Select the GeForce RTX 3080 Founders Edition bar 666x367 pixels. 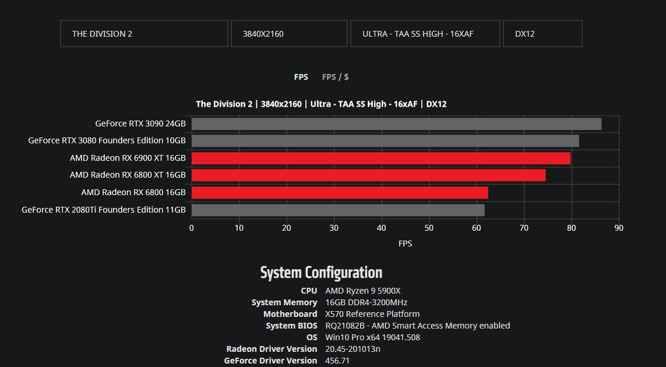(x=385, y=141)
